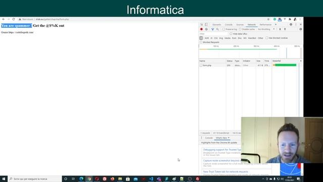This screenshot has width=323, height=182.
Task: Click the Export HAR download icon
Action: [x=285, y=29]
